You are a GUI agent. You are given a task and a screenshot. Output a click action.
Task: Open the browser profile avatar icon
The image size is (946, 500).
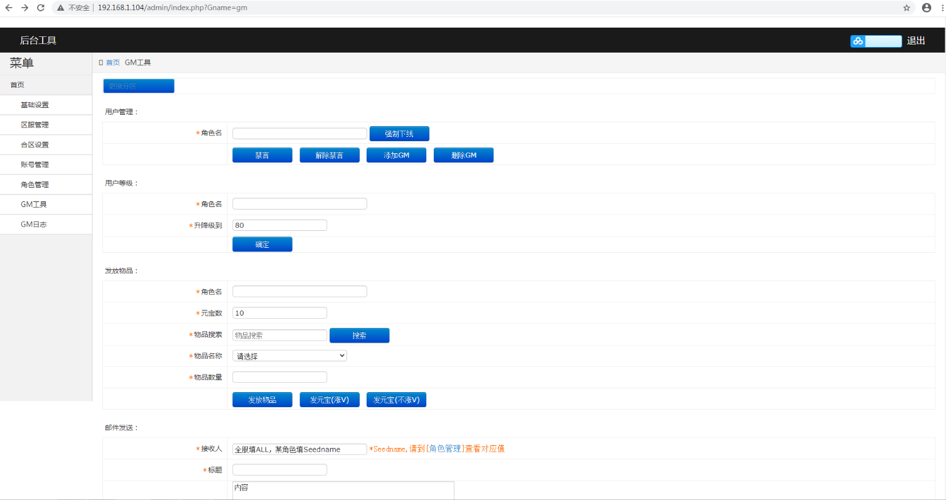tap(927, 8)
